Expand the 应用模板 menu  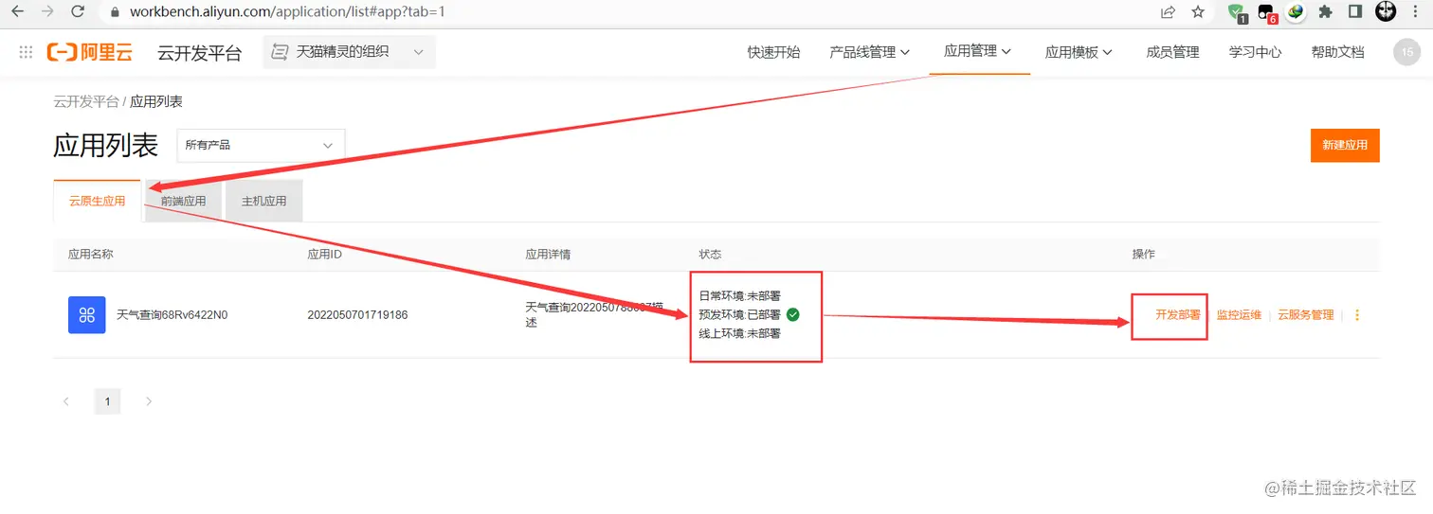pos(1079,52)
